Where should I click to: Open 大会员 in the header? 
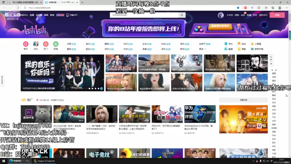230,15
